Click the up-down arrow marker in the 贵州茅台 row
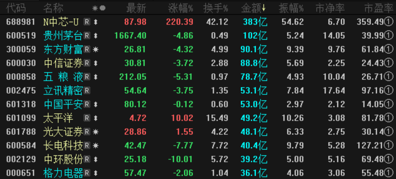The height and width of the screenshot is (179, 396). 95,36
